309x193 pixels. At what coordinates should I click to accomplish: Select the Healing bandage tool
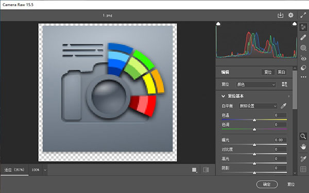point(303,37)
